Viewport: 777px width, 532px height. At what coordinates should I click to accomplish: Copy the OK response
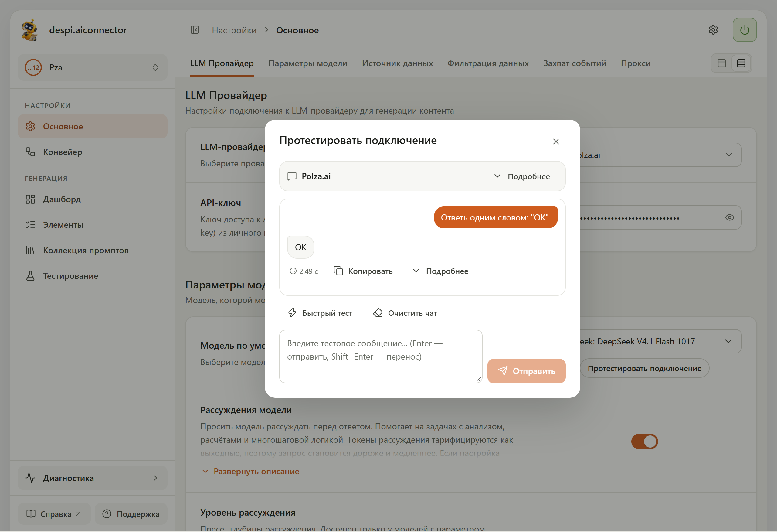363,271
